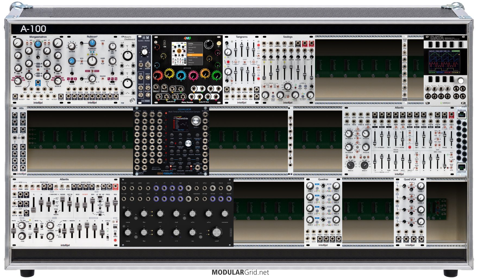Click the oscilloscope screen on Mordax DATA

point(445,61)
